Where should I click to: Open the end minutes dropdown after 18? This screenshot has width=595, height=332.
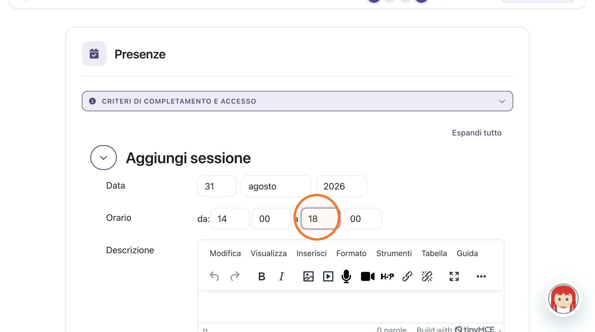point(362,219)
